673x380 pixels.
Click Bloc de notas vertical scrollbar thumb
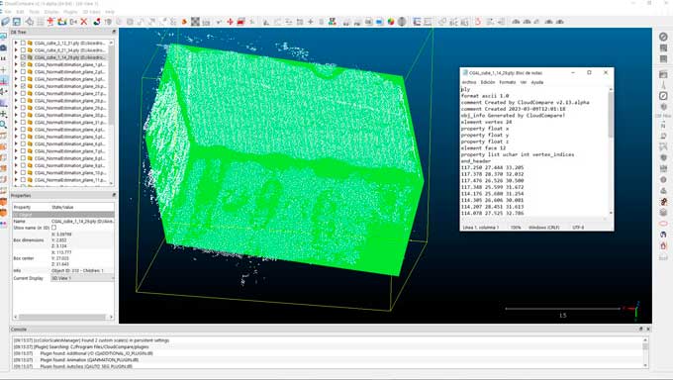click(x=611, y=114)
